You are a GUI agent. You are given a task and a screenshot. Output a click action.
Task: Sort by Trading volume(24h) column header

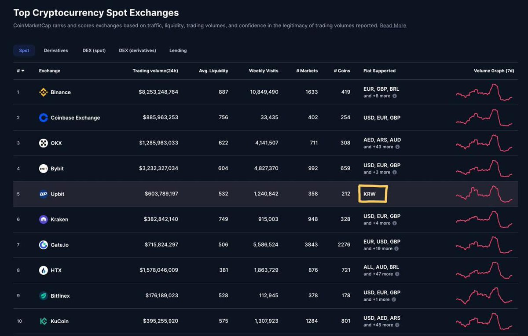tap(155, 71)
